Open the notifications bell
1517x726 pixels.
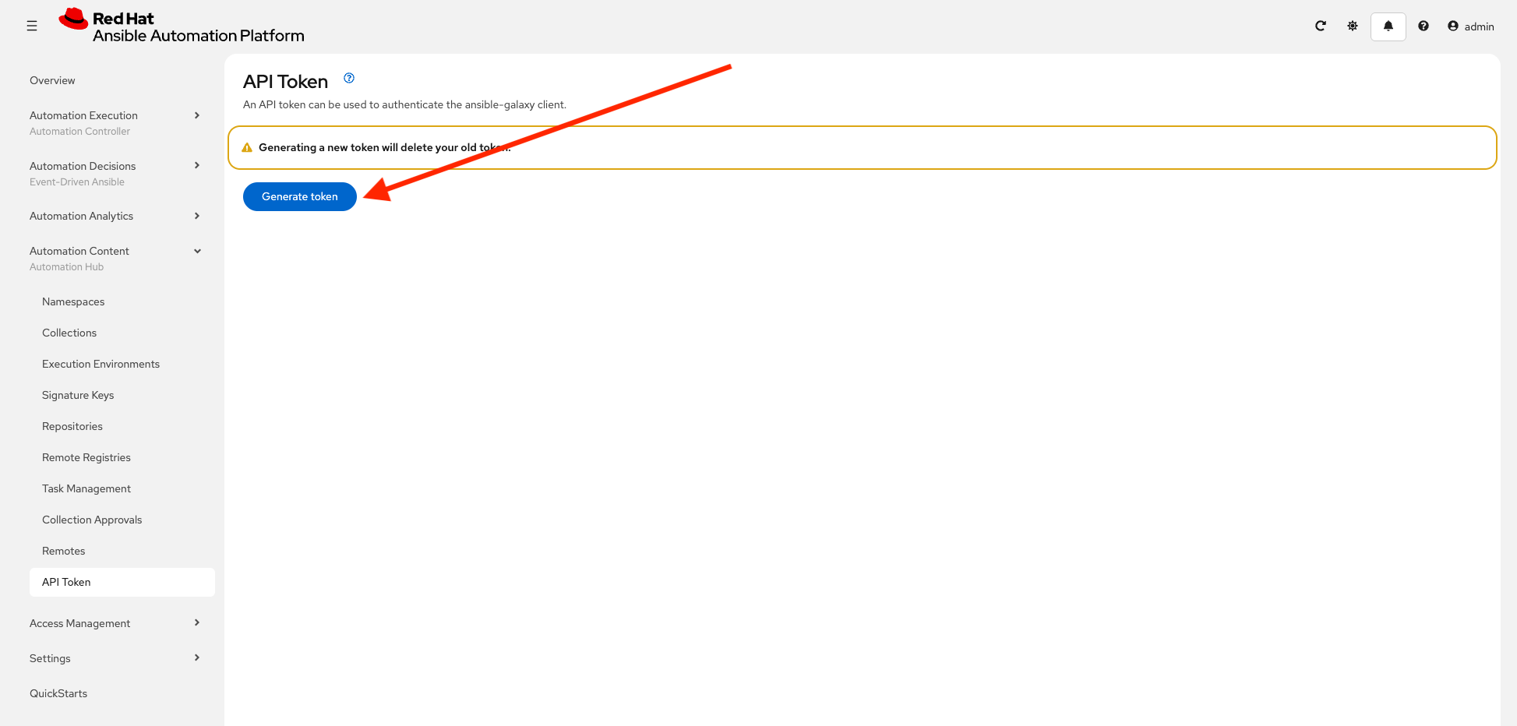(1388, 26)
